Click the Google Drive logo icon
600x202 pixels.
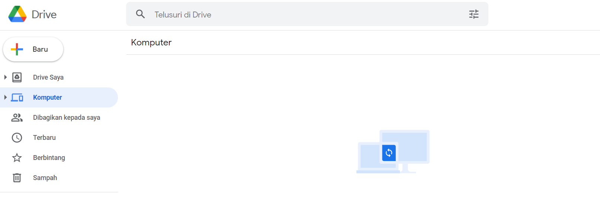[x=17, y=14]
